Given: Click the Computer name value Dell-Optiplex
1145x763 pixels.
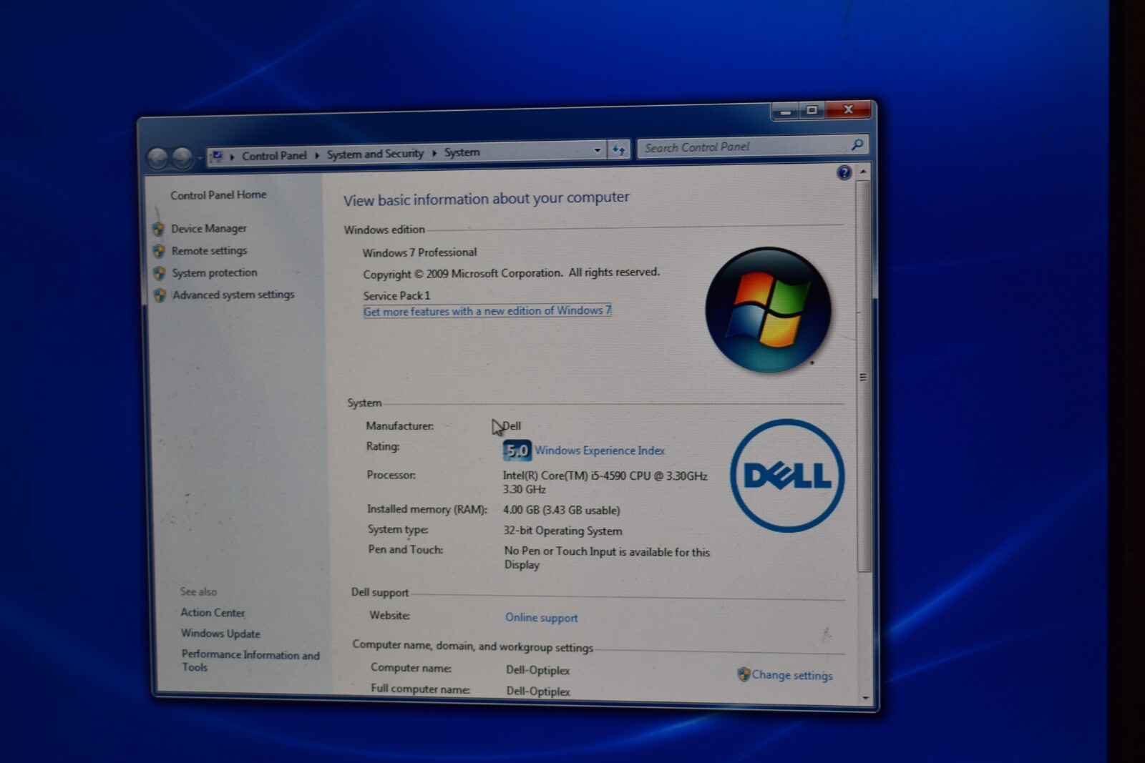Looking at the screenshot, I should click(x=538, y=670).
